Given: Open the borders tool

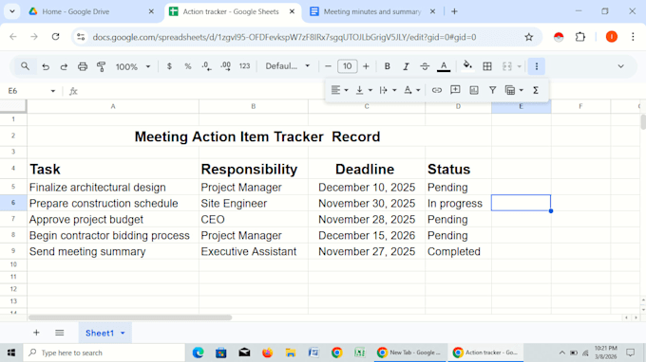Looking at the screenshot, I should click(x=487, y=66).
